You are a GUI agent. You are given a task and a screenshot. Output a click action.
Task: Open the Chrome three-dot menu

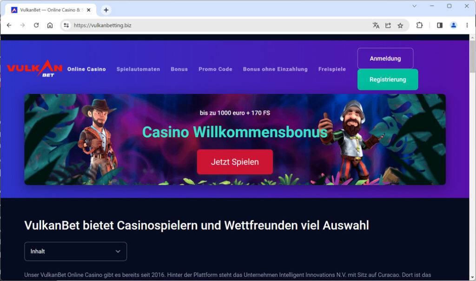(467, 25)
